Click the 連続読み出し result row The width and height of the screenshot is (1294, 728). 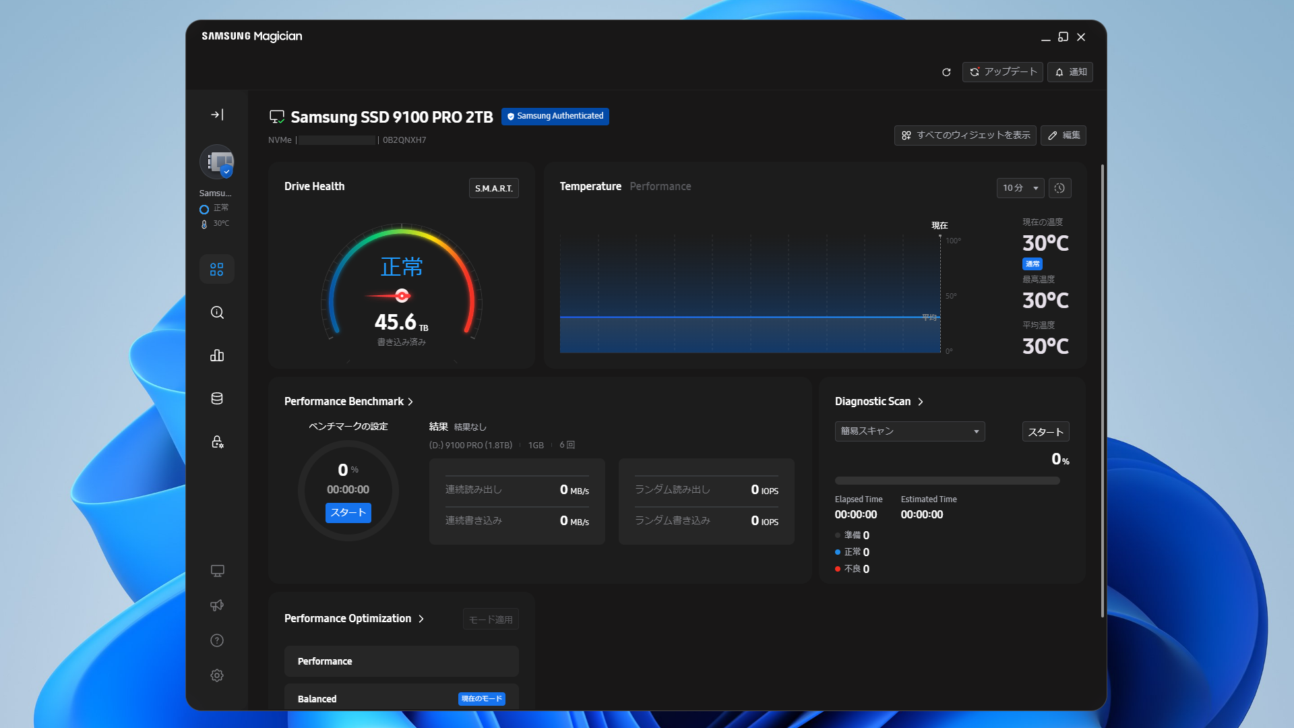point(517,490)
